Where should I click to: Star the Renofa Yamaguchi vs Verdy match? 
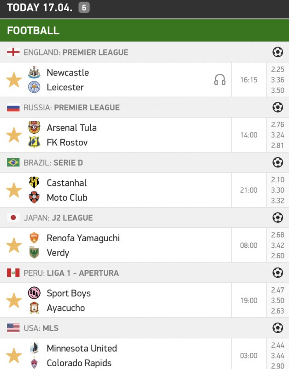(x=14, y=245)
